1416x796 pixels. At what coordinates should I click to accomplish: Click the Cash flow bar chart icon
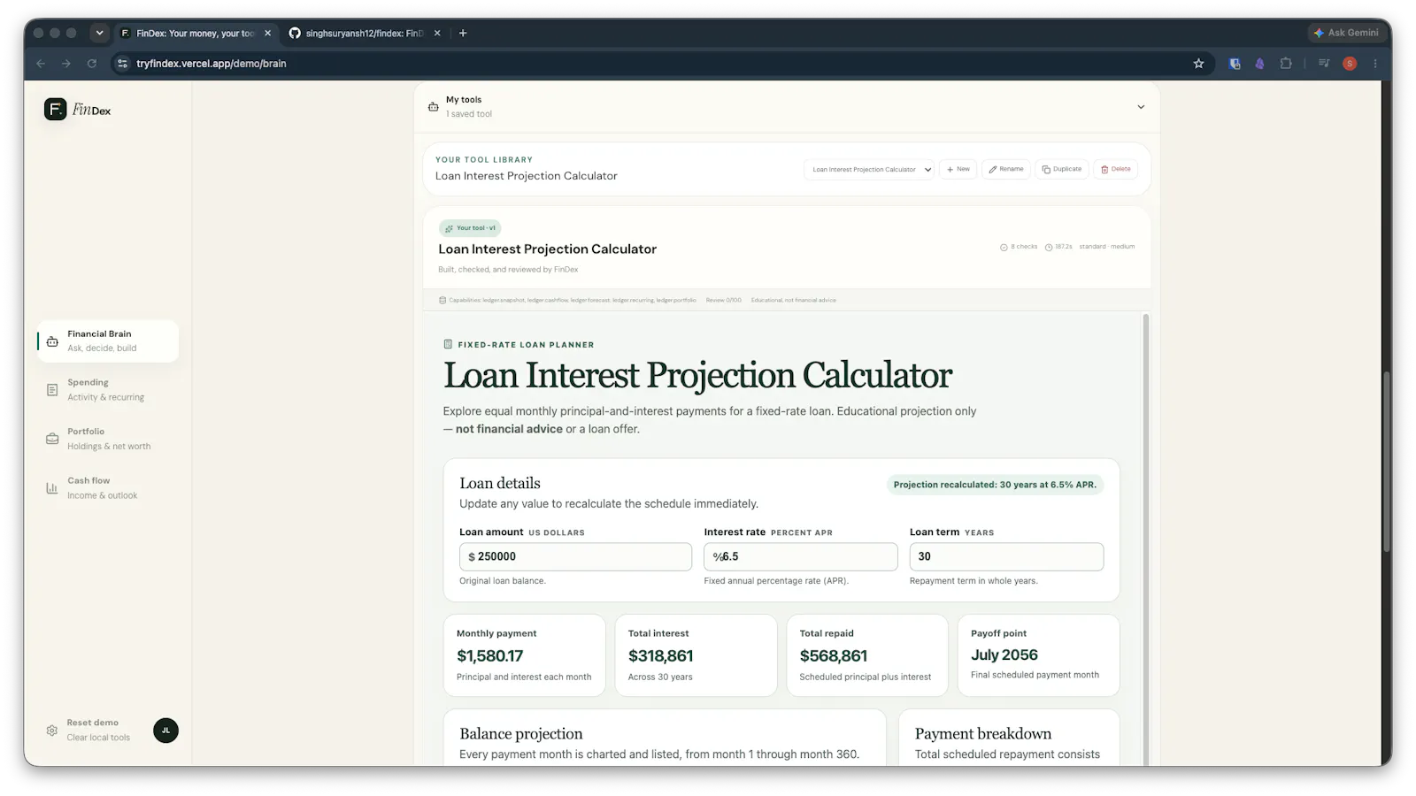[x=52, y=488]
